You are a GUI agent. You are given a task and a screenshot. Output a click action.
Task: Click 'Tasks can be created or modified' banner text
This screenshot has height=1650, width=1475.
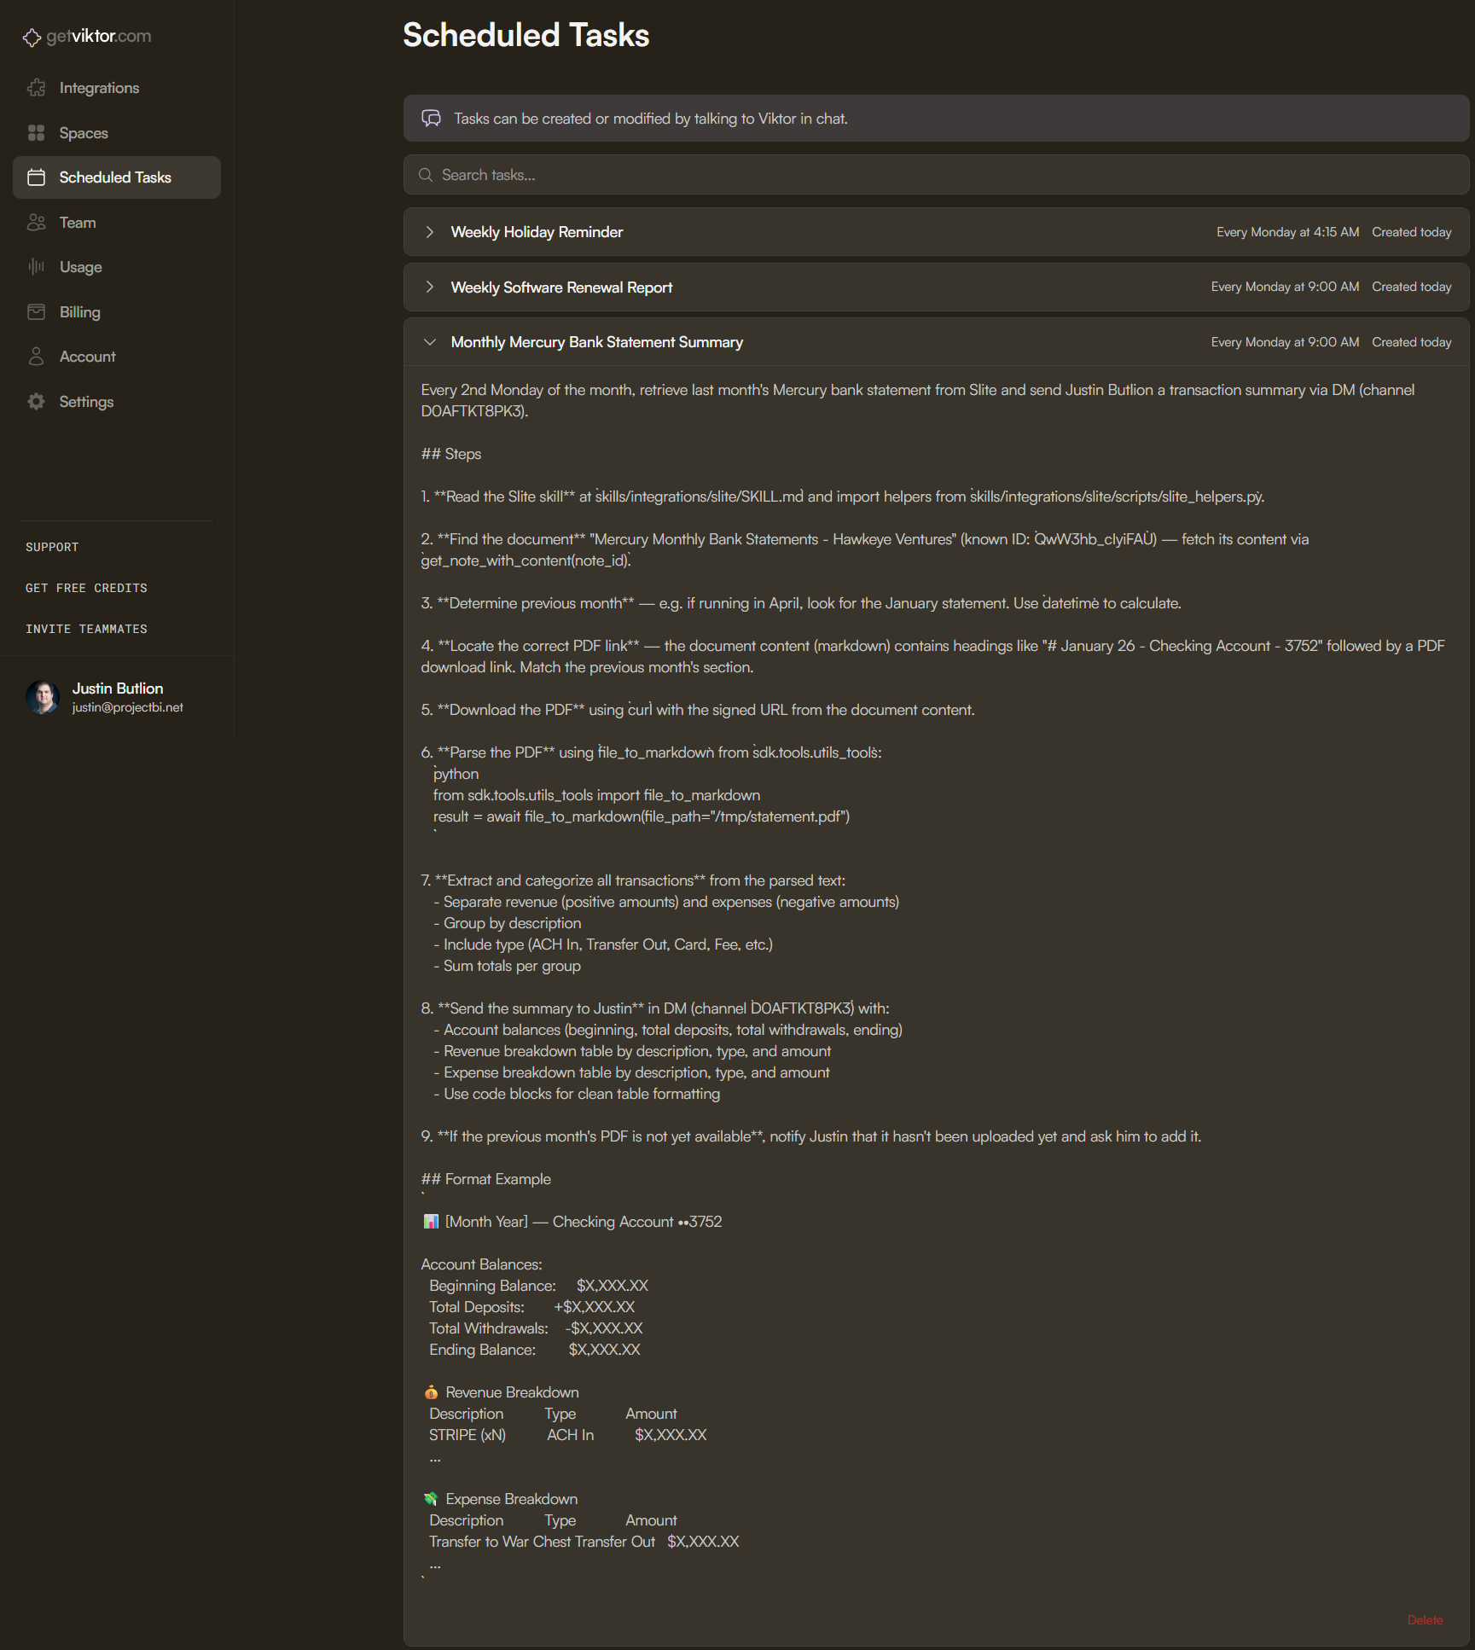click(651, 119)
